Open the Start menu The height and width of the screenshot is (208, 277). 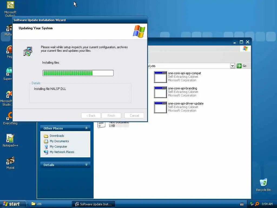(x=12, y=204)
